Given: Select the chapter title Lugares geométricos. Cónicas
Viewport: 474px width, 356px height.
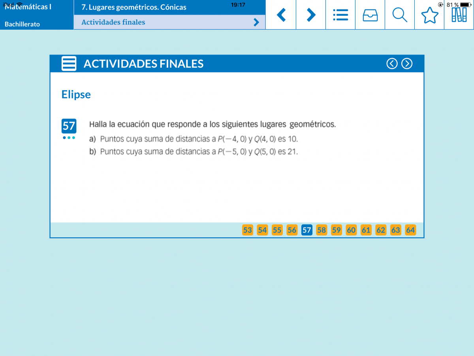Looking at the screenshot, I should (x=134, y=7).
